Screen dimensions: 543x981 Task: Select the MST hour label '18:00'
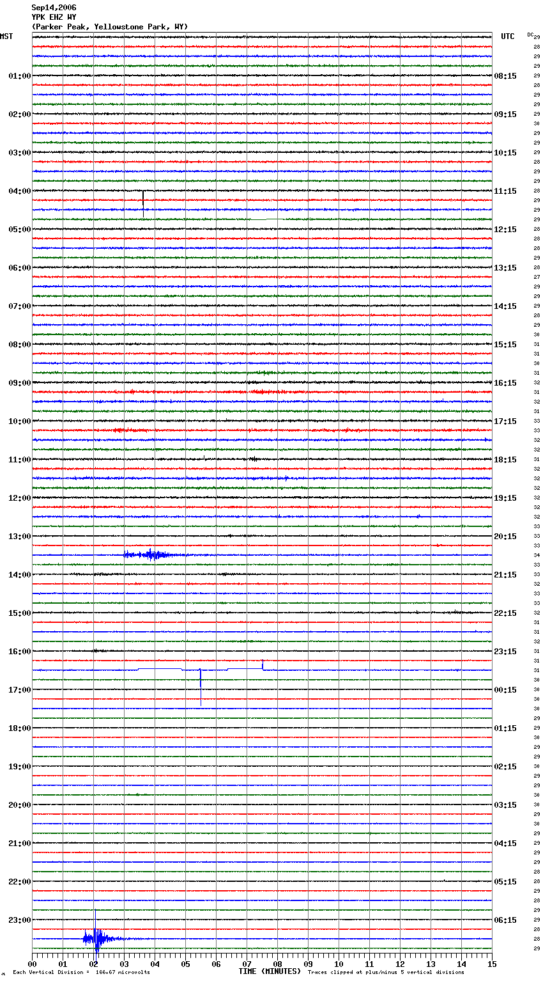(20, 728)
